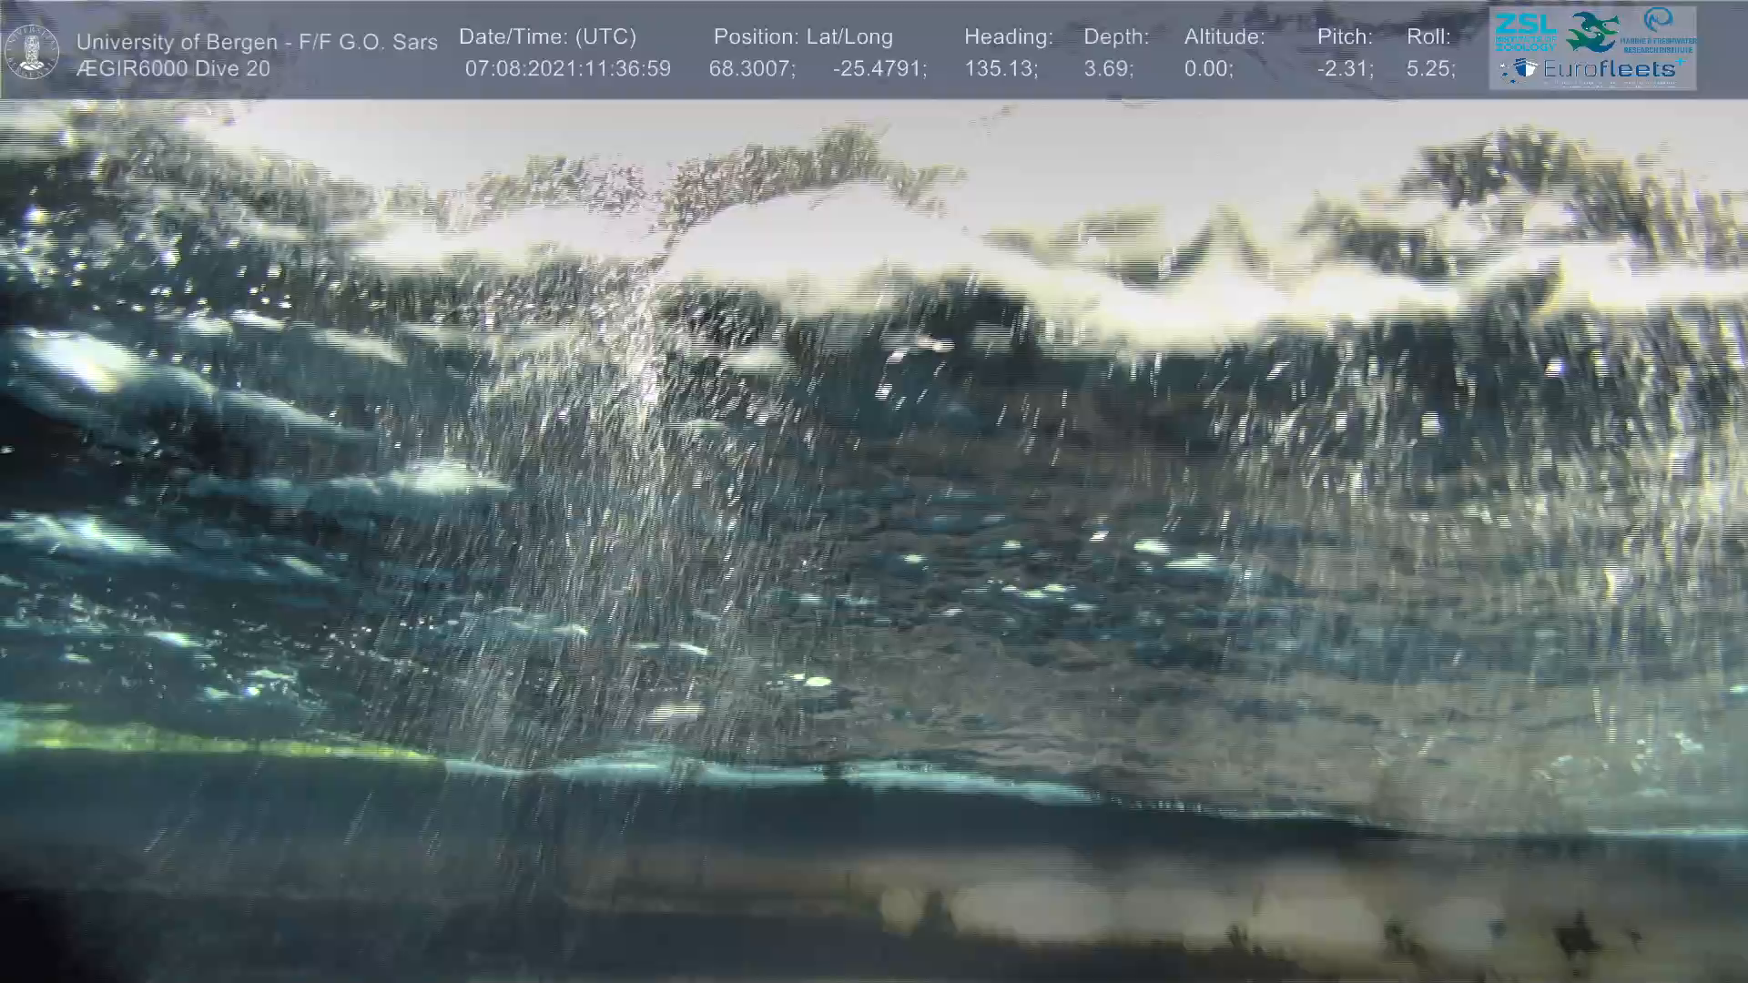Click the depth value 3.69
Viewport: 1748px width, 983px height.
coord(1108,69)
